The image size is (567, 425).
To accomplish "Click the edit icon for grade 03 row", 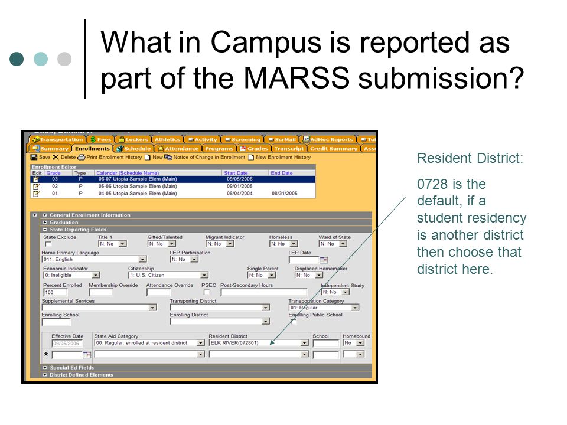I will (36, 179).
